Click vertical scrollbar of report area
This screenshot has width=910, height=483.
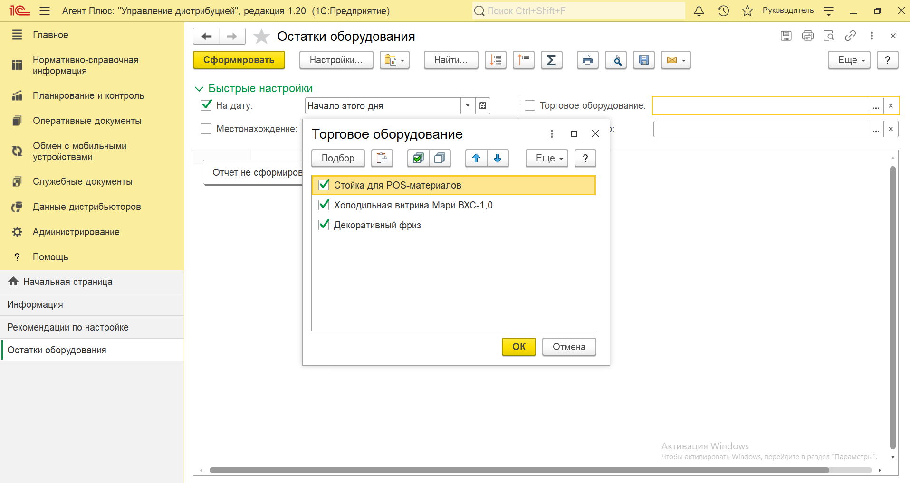click(x=893, y=307)
